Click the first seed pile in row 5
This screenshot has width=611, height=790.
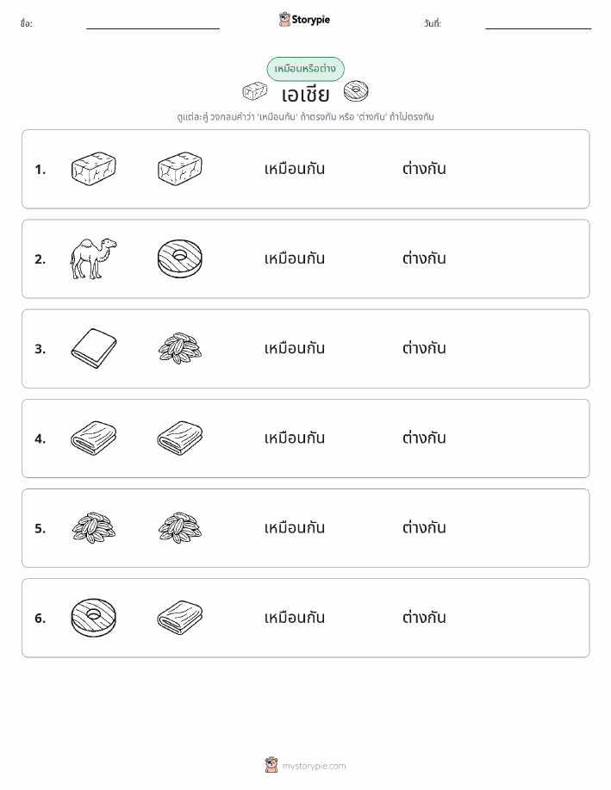(x=93, y=527)
